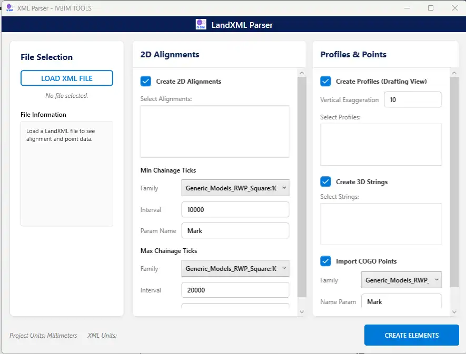Open the Min Chainage Ticks Family dropdown
466x354 pixels.
(235, 188)
